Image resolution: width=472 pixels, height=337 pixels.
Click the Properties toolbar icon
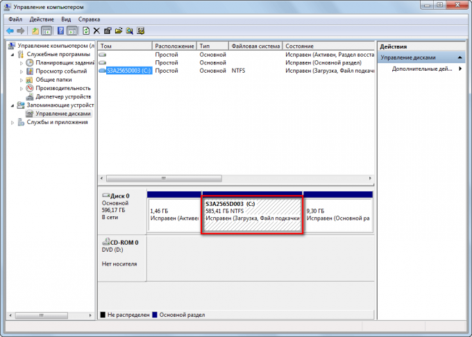pyautogui.click(x=108, y=31)
